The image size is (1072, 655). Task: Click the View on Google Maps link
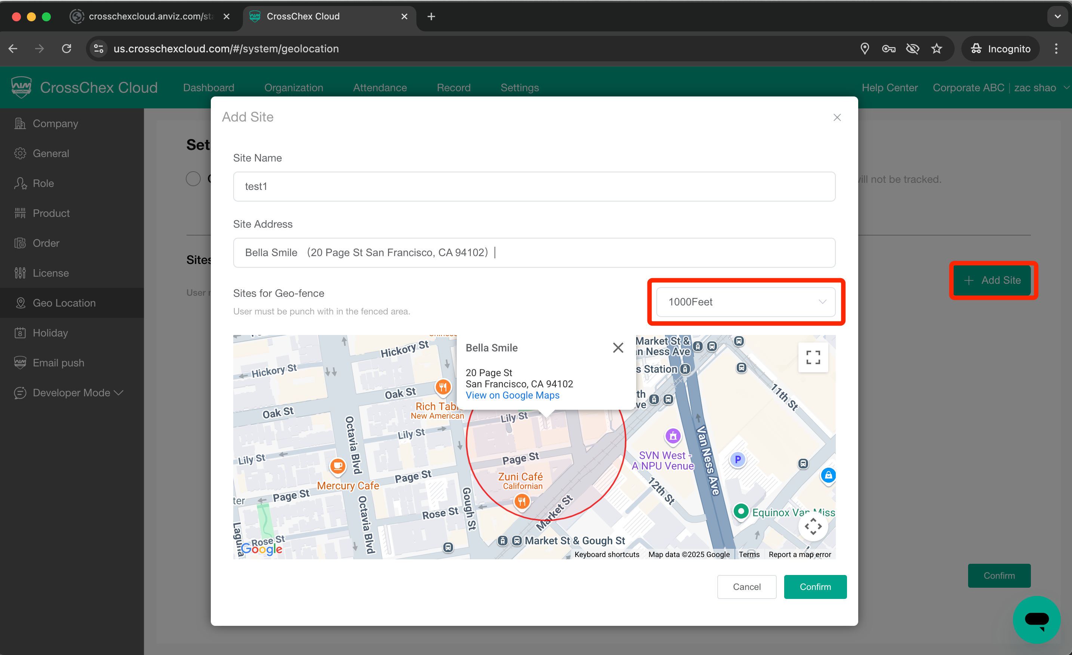tap(512, 395)
